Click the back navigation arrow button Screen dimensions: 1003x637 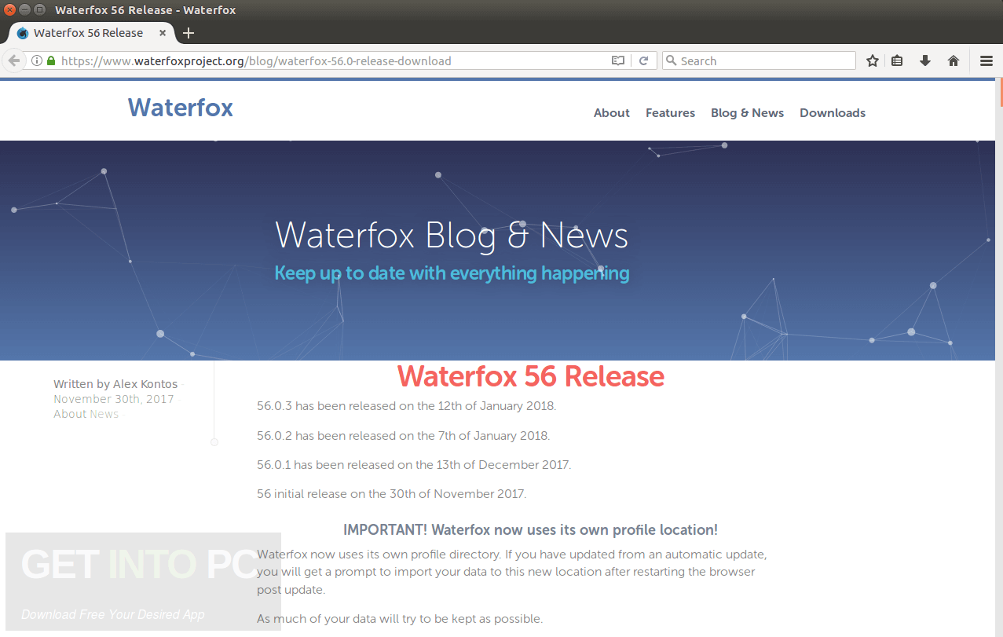[13, 60]
